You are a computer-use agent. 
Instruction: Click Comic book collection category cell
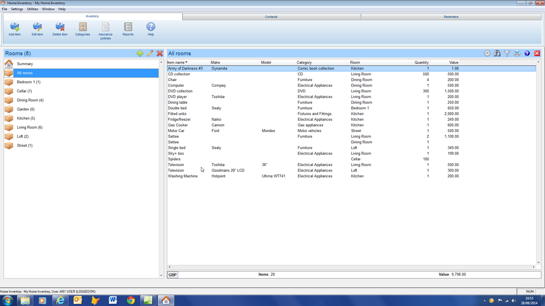pyautogui.click(x=316, y=69)
